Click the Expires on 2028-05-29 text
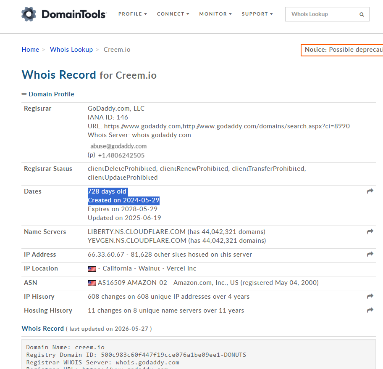This screenshot has height=369, width=383. tap(122, 209)
